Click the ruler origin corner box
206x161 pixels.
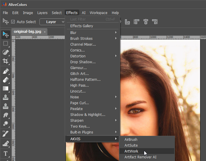click(14, 37)
